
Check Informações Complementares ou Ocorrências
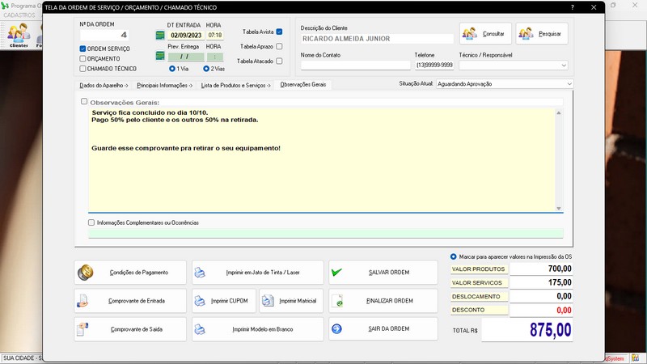coord(91,222)
